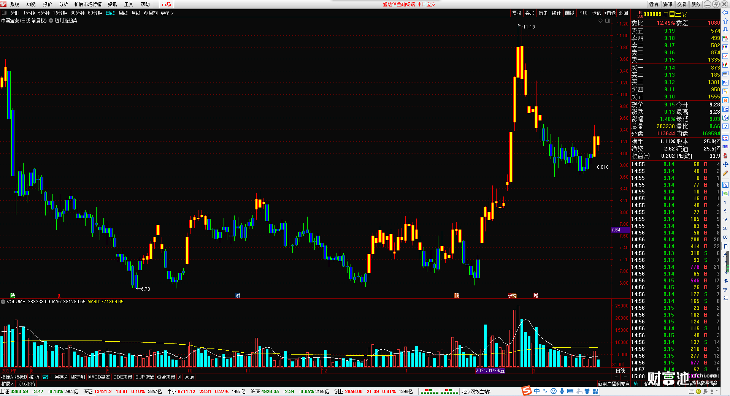Open the candlestick chart icon in right sidebar

[725, 65]
